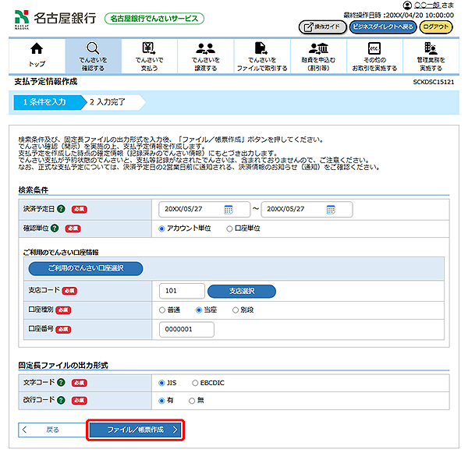Click the 'ご利用のでんさい口座選択' button
This screenshot has width=468, height=453.
point(86,267)
